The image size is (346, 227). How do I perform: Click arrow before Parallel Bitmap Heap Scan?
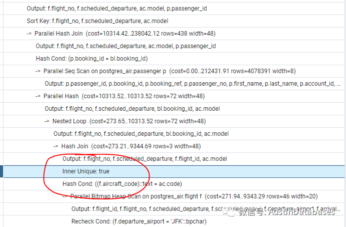pos(65,196)
